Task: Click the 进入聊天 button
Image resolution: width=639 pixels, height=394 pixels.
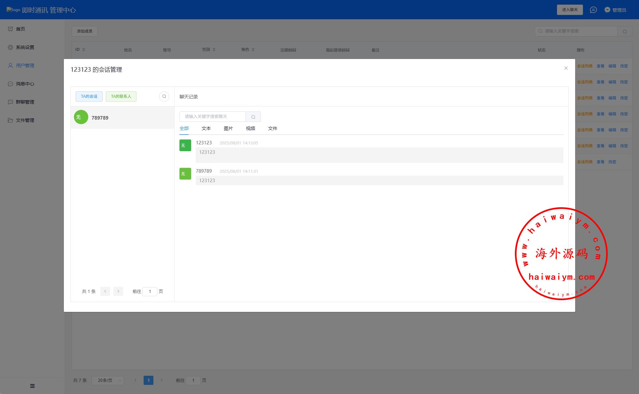Action: (569, 10)
